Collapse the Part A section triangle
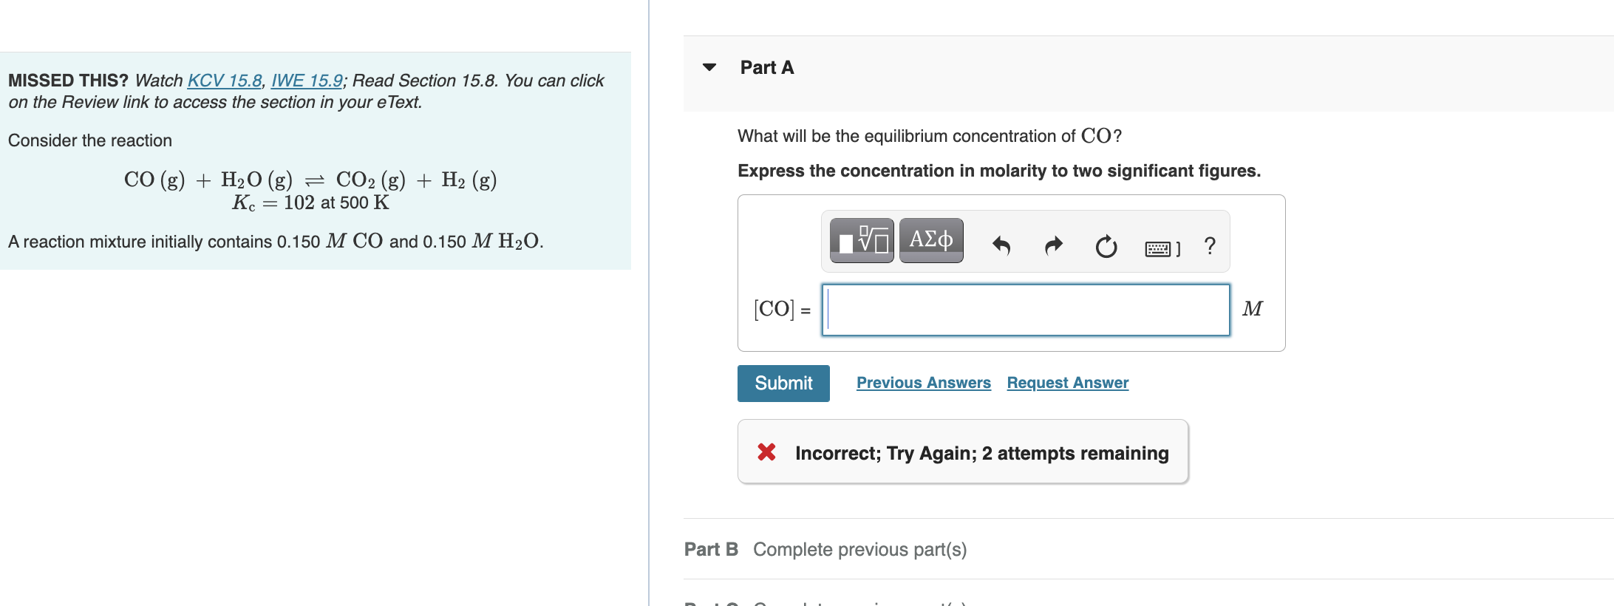Viewport: 1614px width, 606px height. point(709,67)
